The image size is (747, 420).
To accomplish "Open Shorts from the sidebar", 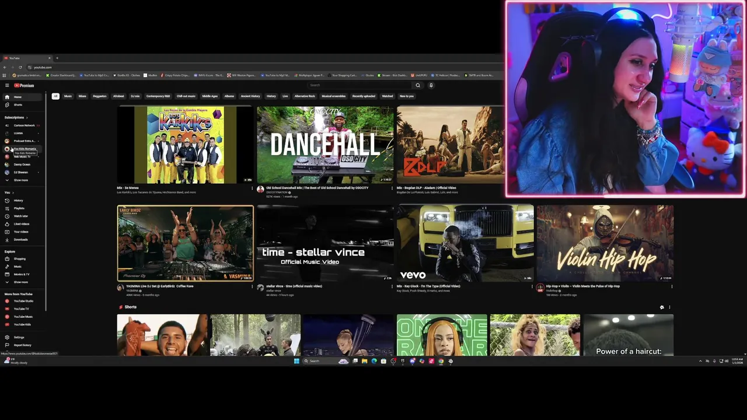I will click(18, 105).
